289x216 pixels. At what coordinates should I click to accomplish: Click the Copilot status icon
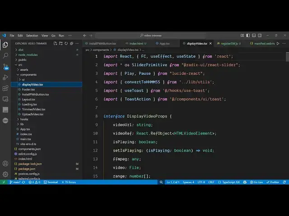coord(245,182)
